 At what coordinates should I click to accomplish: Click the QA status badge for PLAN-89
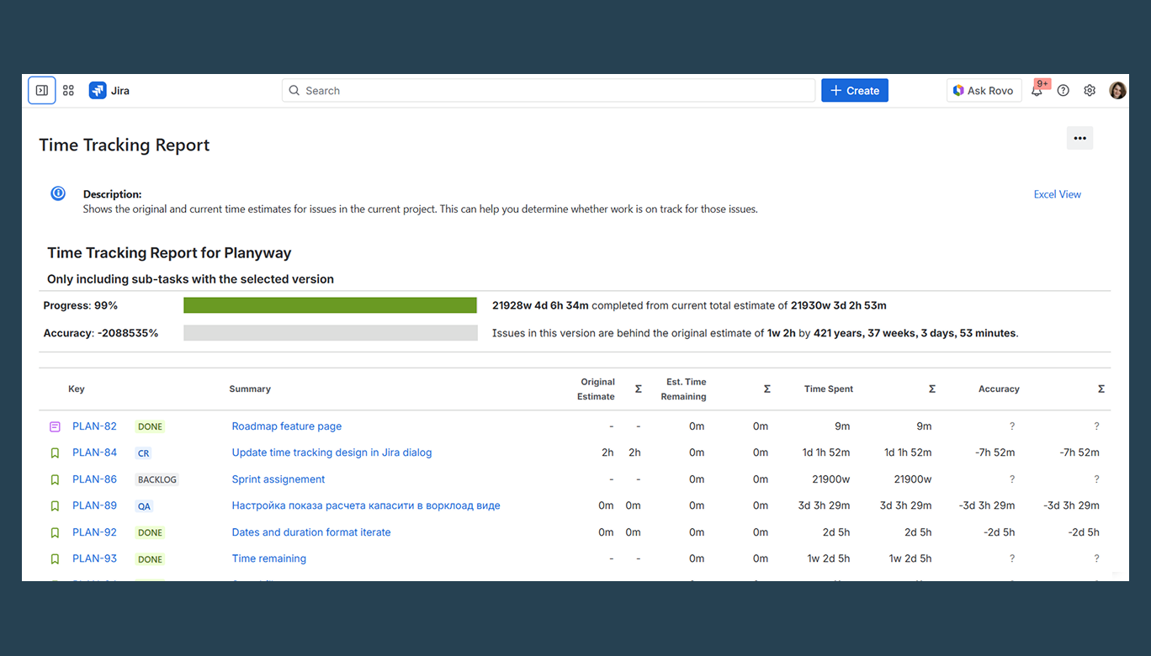coord(144,506)
